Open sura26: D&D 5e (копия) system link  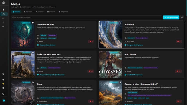click(135, 75)
